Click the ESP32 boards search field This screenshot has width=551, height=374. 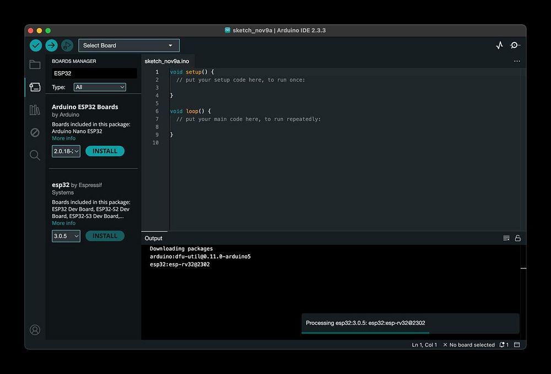click(x=94, y=73)
